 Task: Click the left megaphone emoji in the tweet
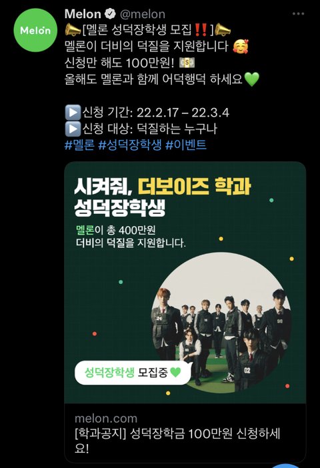tap(73, 30)
